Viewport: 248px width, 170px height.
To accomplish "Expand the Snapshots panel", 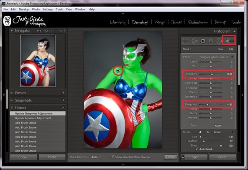I will (x=12, y=100).
